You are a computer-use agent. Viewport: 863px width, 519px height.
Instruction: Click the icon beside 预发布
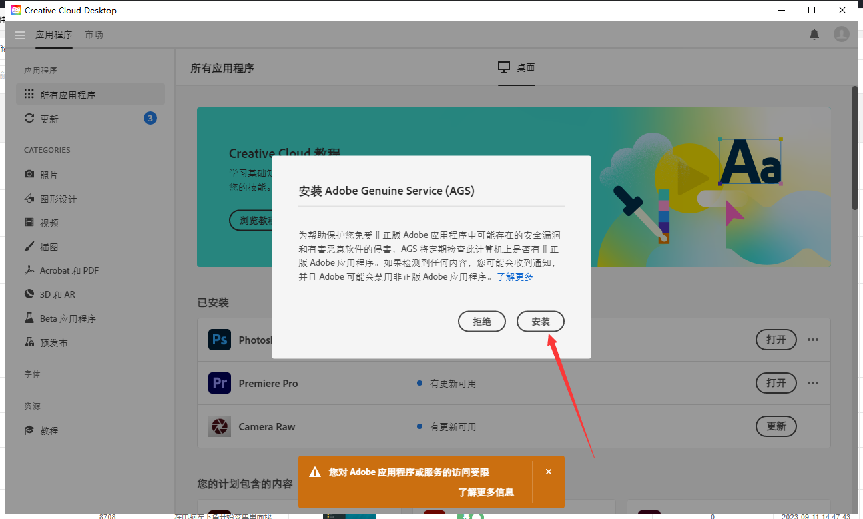point(29,342)
